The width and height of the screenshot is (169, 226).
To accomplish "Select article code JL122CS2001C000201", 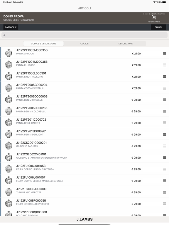I will click(31, 143).
